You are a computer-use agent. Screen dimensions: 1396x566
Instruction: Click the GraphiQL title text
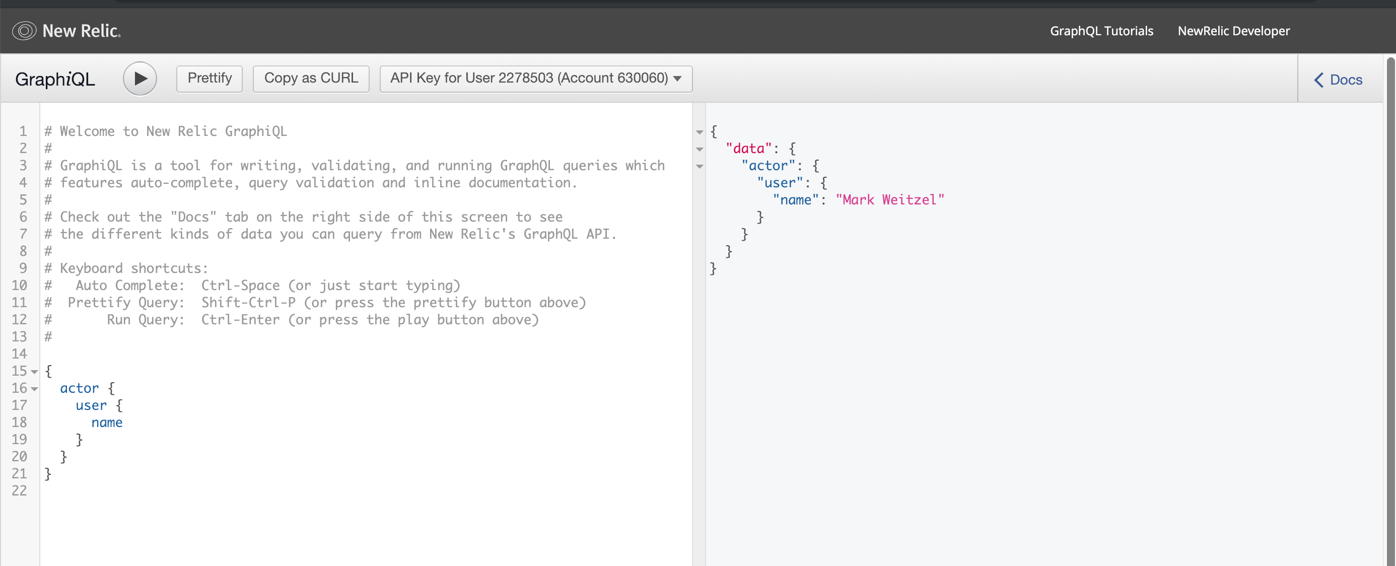[x=55, y=79]
